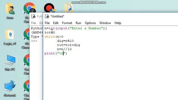Click the int keyword in first line
Screen dimensions: 178x100
tap(52, 28)
